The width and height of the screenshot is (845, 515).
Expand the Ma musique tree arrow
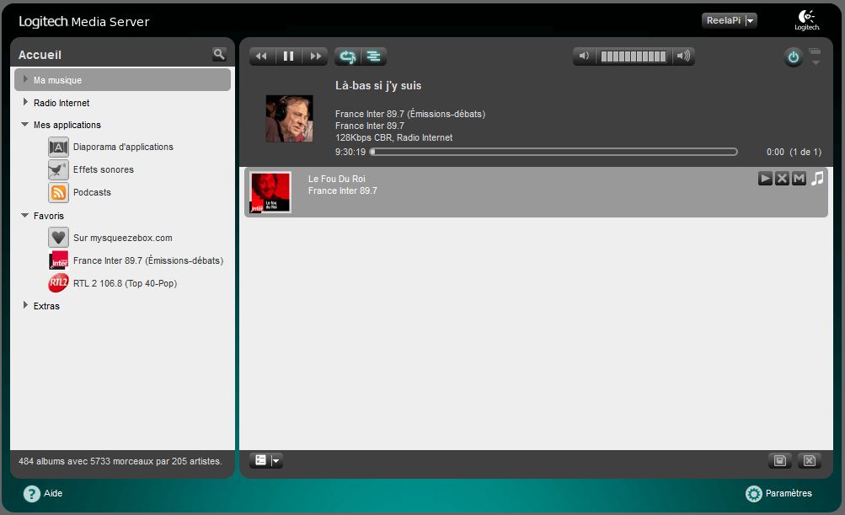(24, 79)
